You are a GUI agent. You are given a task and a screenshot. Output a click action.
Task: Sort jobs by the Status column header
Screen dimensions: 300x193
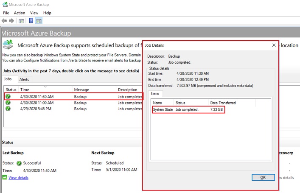(11, 90)
